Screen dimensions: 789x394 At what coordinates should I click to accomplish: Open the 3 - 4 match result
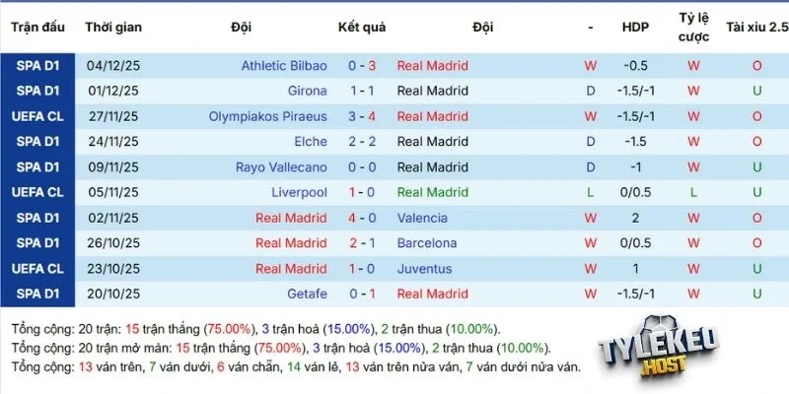point(362,116)
